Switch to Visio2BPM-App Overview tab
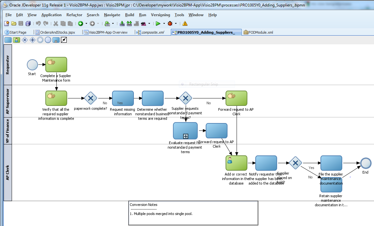The width and height of the screenshot is (374, 226). [x=106, y=32]
